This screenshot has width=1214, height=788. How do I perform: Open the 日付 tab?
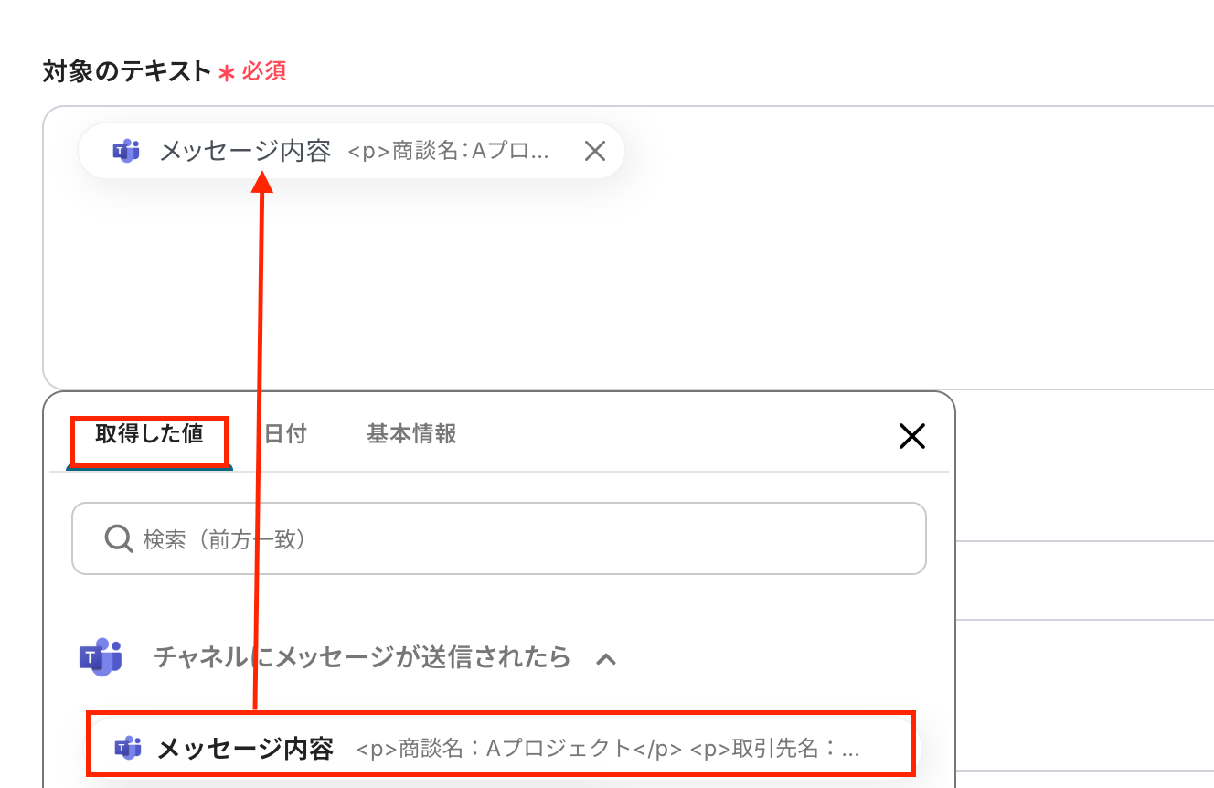(285, 434)
